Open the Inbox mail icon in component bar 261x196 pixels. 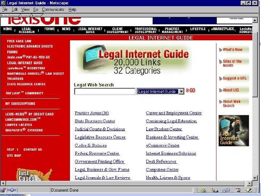(x=214, y=190)
